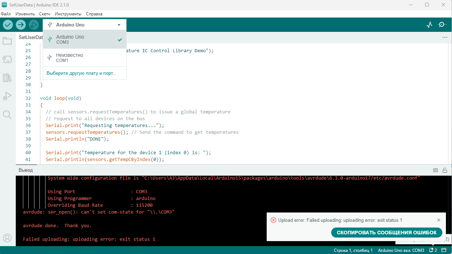Click the user account icon in sidebar
The image size is (452, 254).
(x=7, y=238)
